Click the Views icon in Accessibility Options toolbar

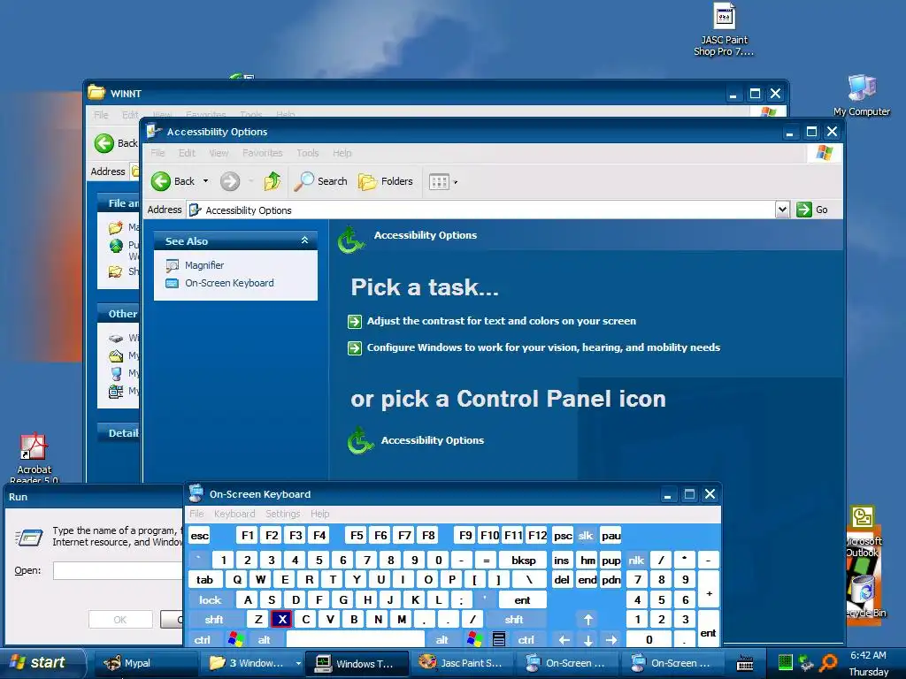tap(439, 182)
